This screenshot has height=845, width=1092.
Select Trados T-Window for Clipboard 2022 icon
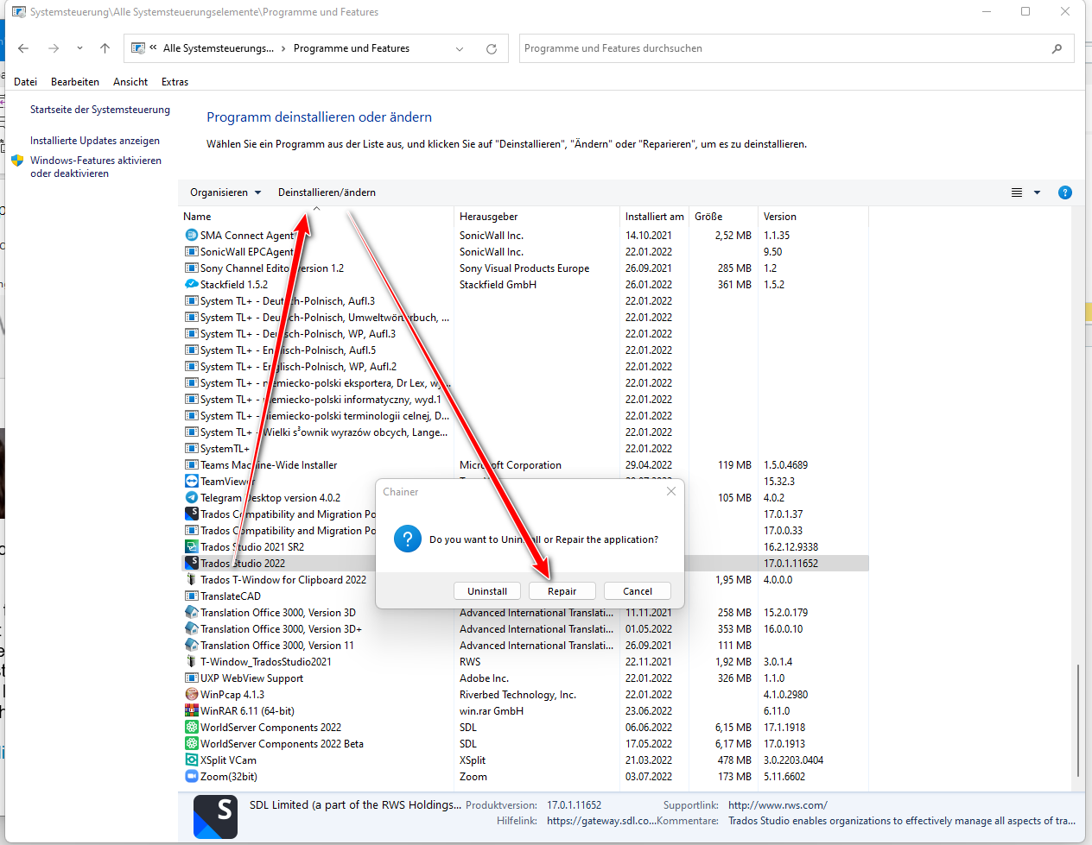click(x=191, y=579)
